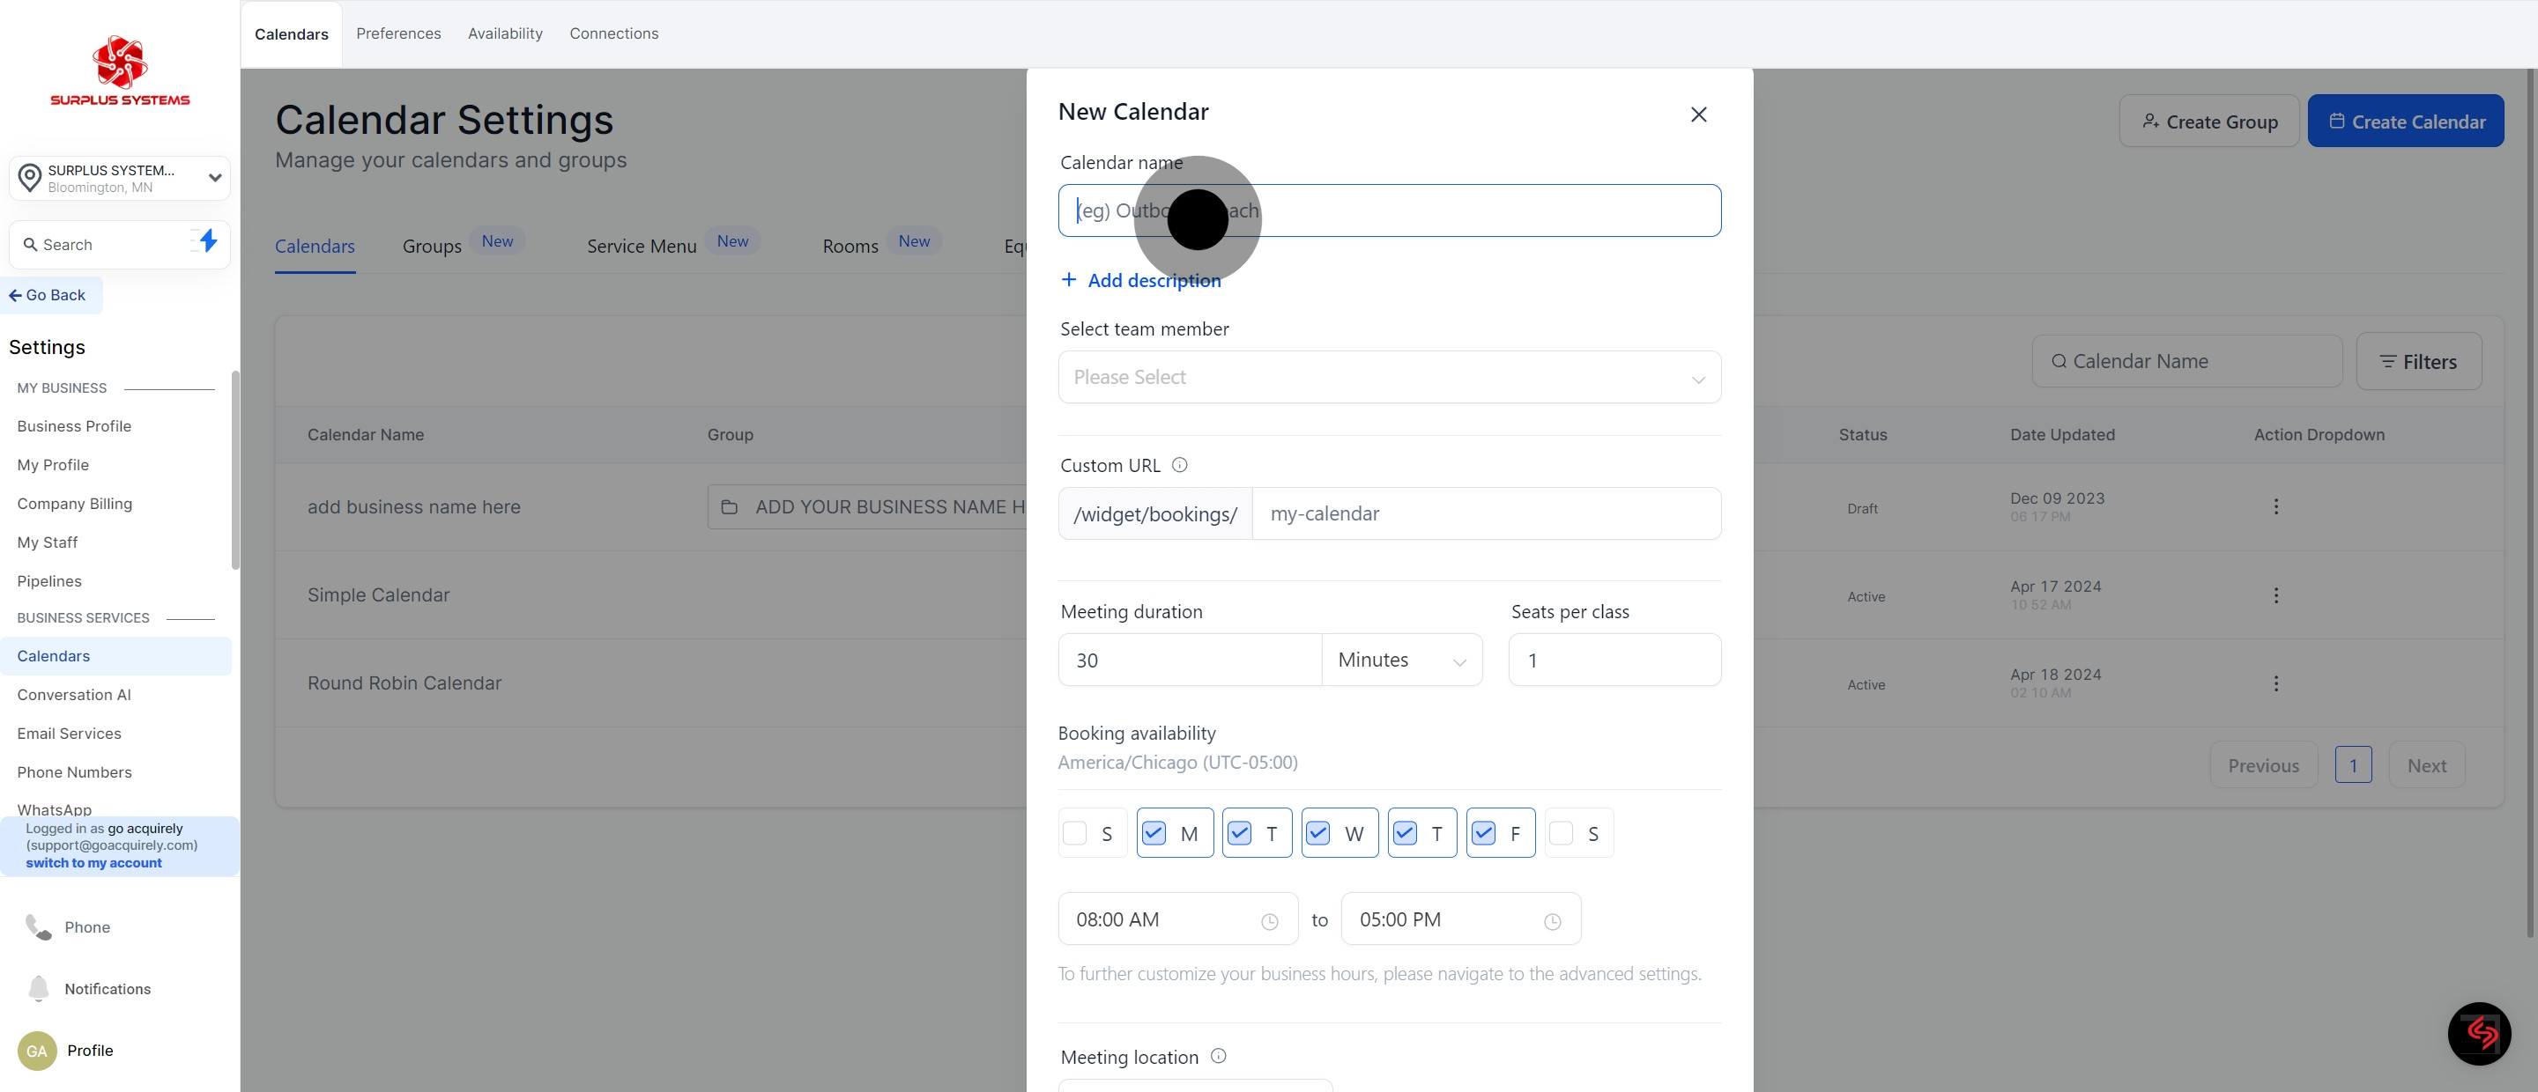Enable Sunday booking availability checkbox

[x=1075, y=833]
